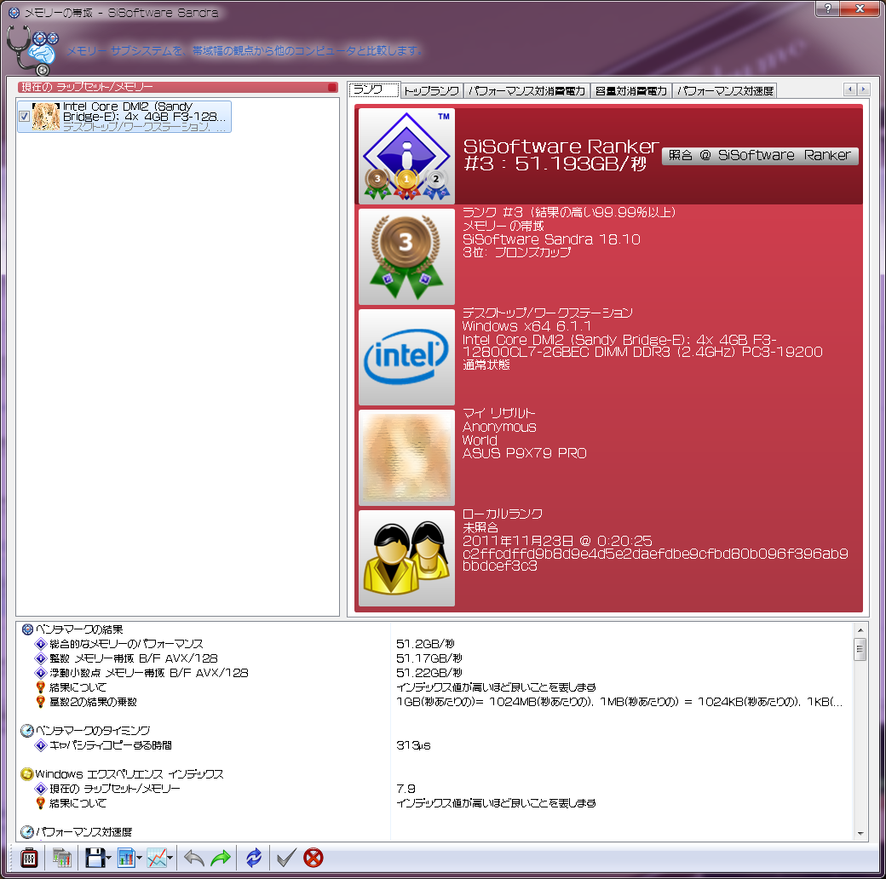Click the tab strip right scroll arrow
This screenshot has width=886, height=879.
(863, 89)
